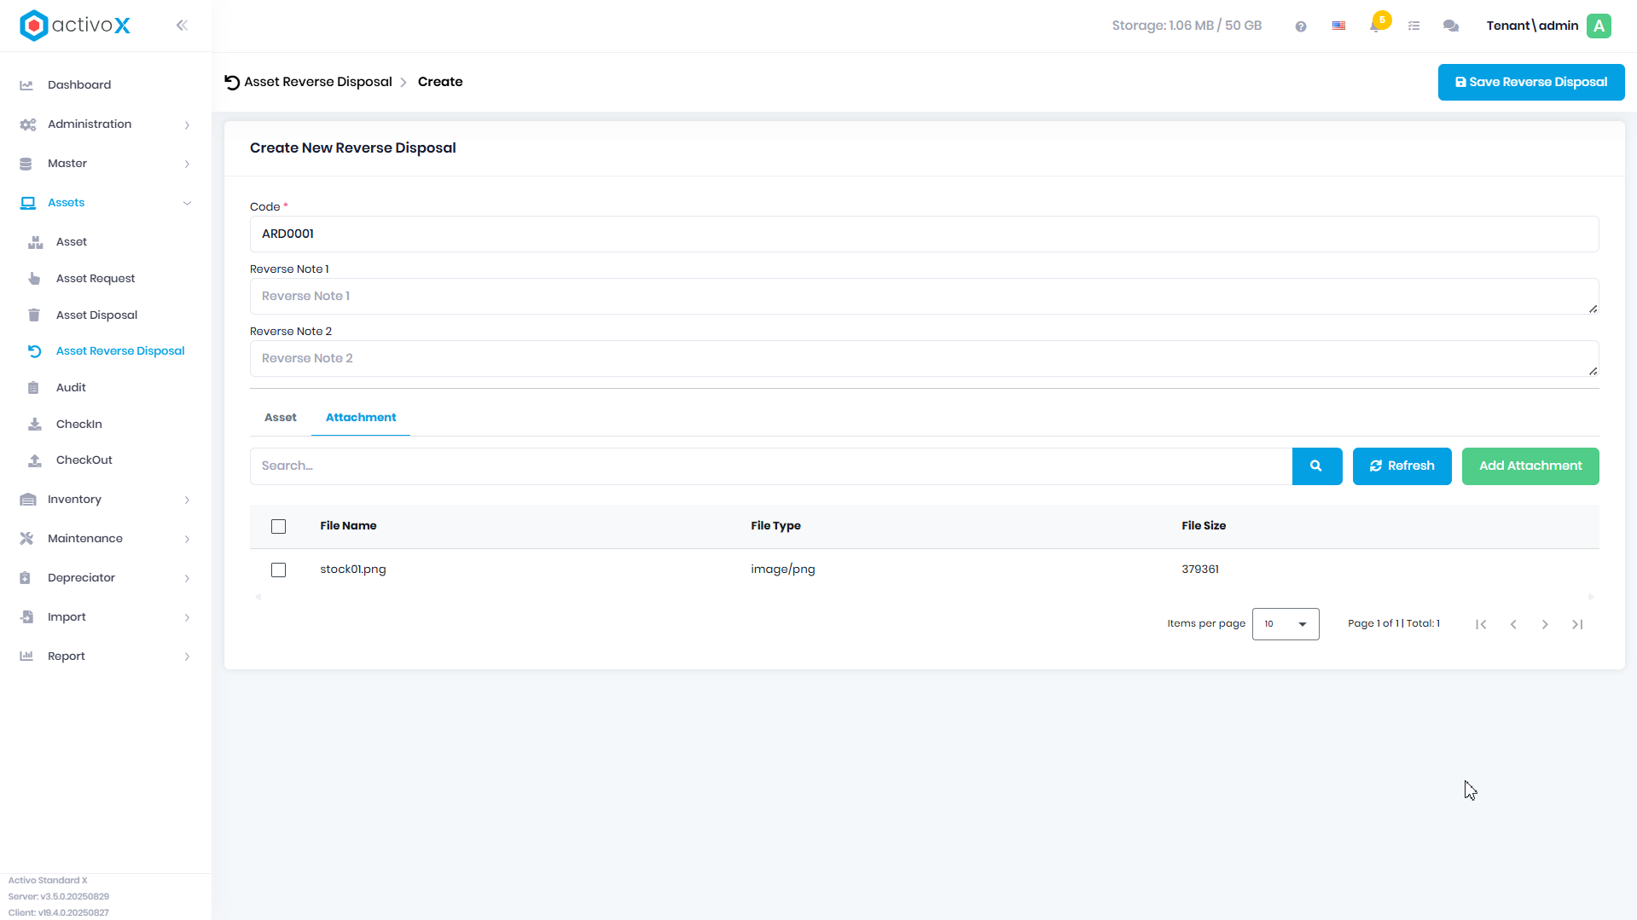Click the Asset Request hand icon

point(34,279)
